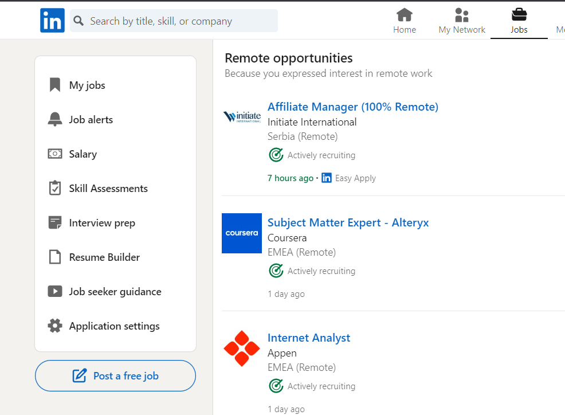Go to the Home tab
Viewport: 565px width, 415px height.
pos(405,21)
